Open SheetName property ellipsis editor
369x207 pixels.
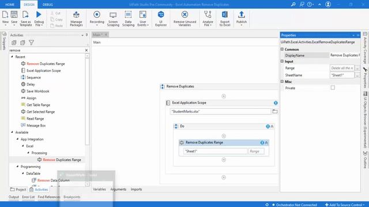point(357,75)
